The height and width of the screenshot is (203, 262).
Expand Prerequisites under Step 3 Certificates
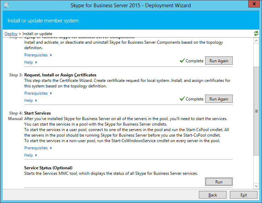tap(38, 93)
